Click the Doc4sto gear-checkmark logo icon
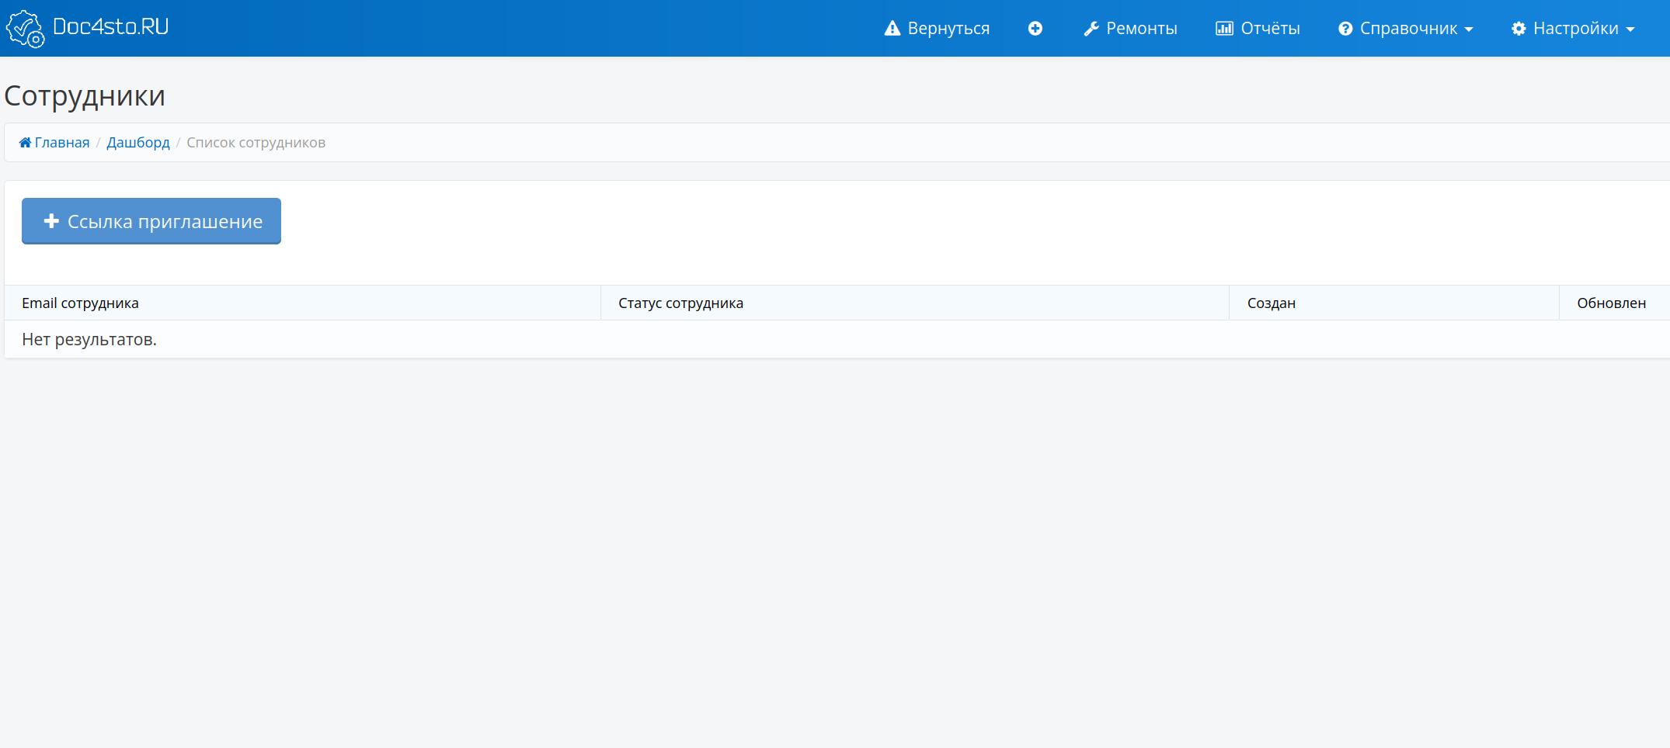 [x=25, y=29]
